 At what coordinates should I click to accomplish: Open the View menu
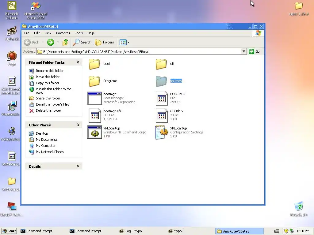pos(48,33)
